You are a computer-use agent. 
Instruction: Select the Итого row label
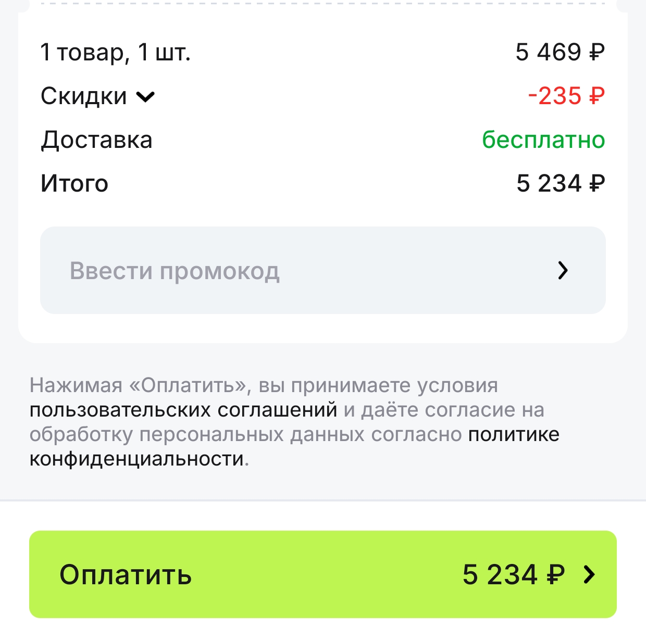pyautogui.click(x=74, y=184)
